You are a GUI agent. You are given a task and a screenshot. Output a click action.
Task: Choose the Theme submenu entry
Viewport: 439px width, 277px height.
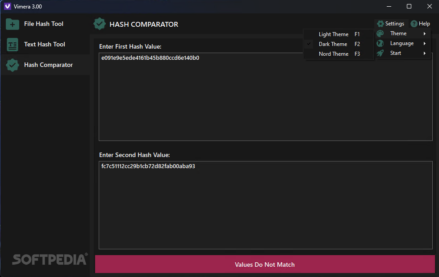(x=402, y=33)
